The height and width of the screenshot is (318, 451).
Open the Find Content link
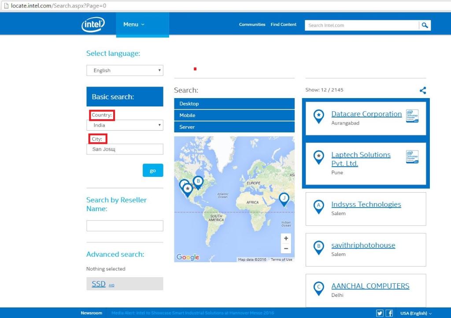[x=283, y=25]
